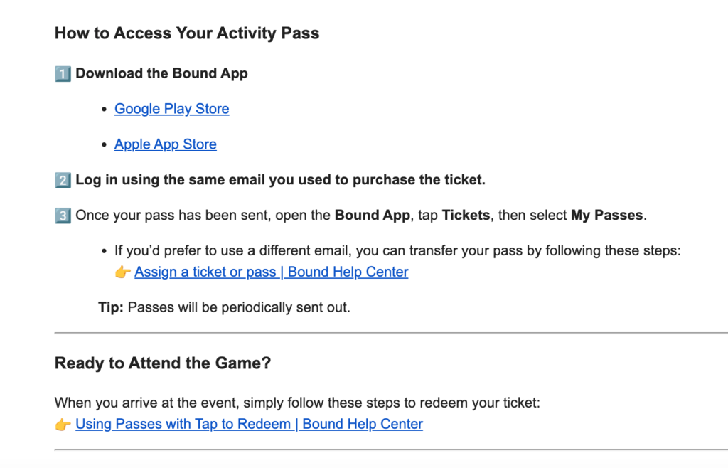Open Assign a ticket or pass help link
Image resolution: width=728 pixels, height=468 pixels.
pos(271,272)
